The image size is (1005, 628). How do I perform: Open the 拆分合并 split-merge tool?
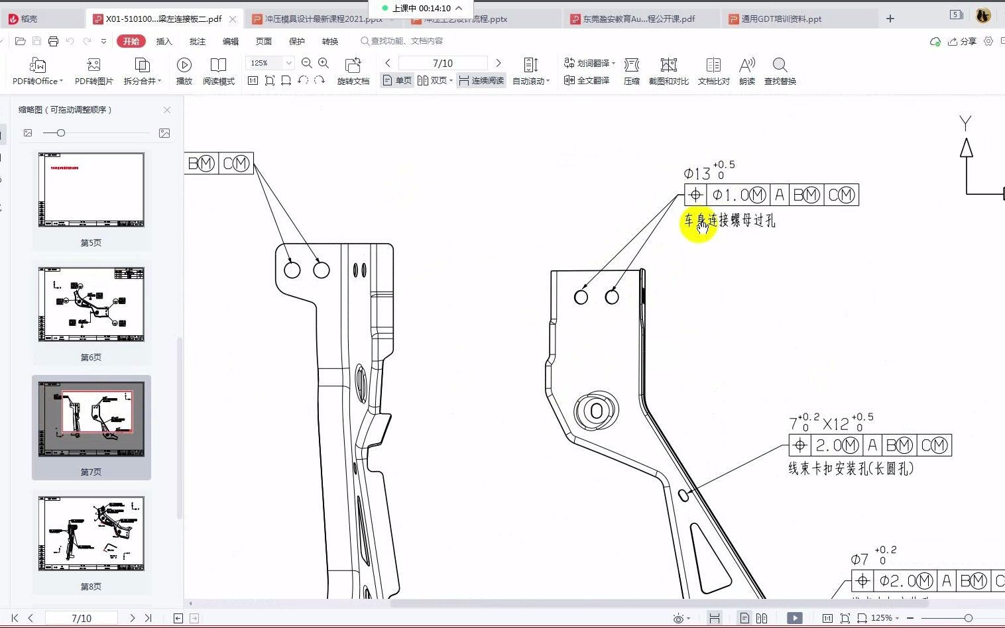tap(142, 71)
